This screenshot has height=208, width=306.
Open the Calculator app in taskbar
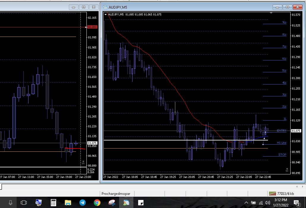coord(53,203)
